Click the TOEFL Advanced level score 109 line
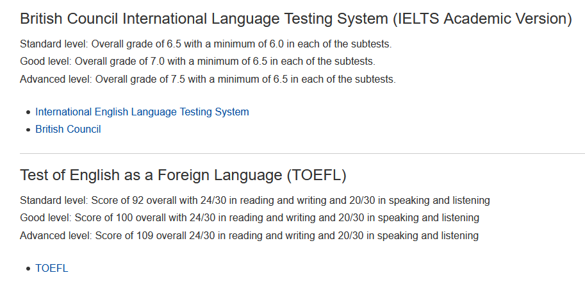The height and width of the screenshot is (284, 585). click(x=249, y=235)
